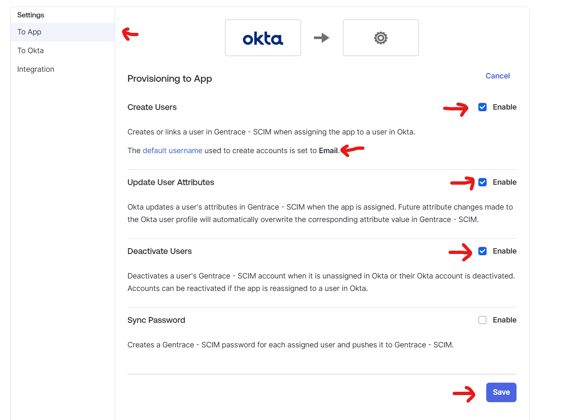
Task: Click the Sync Password section title
Action: coord(156,320)
